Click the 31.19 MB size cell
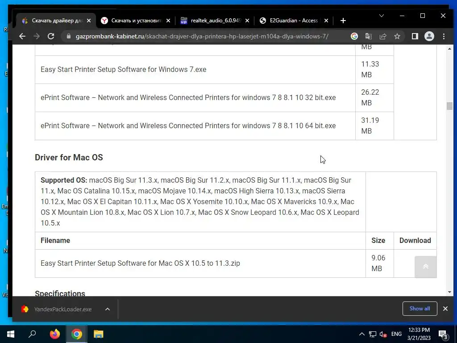 (x=374, y=125)
